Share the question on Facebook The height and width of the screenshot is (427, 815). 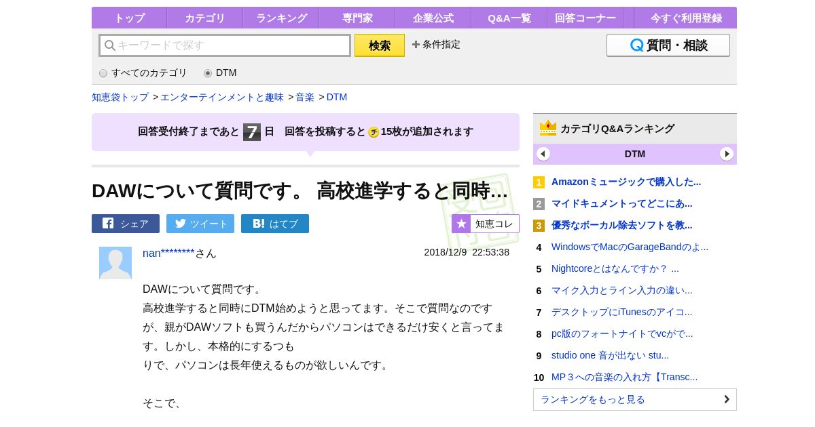coord(126,224)
